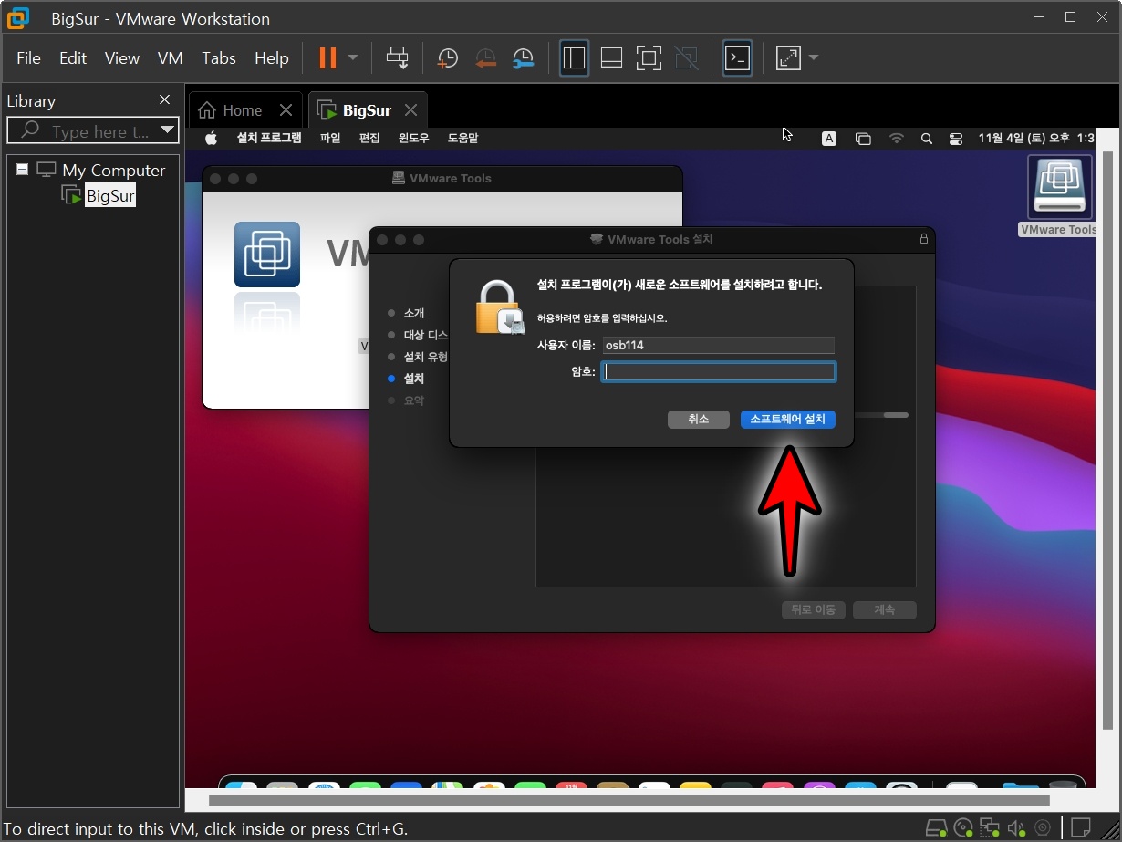
Task: Open the VMware Workstation Help menu
Action: [x=272, y=58]
